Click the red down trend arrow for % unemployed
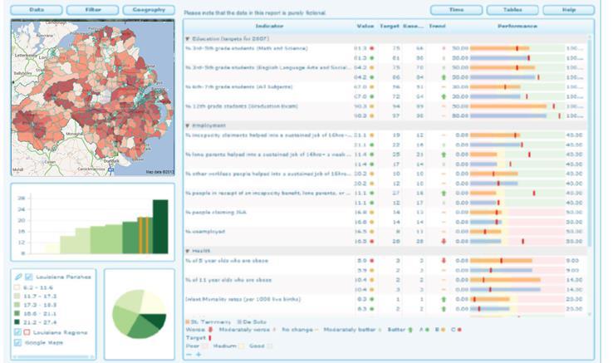 (444, 242)
